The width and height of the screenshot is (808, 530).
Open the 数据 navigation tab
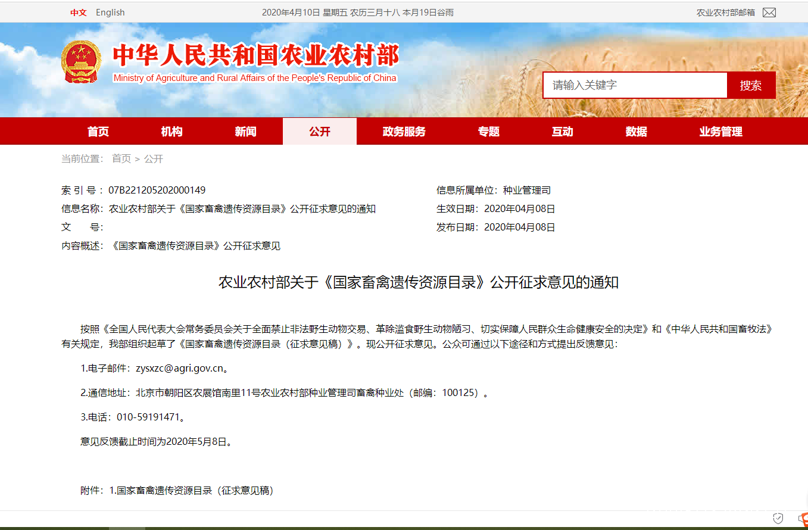637,132
